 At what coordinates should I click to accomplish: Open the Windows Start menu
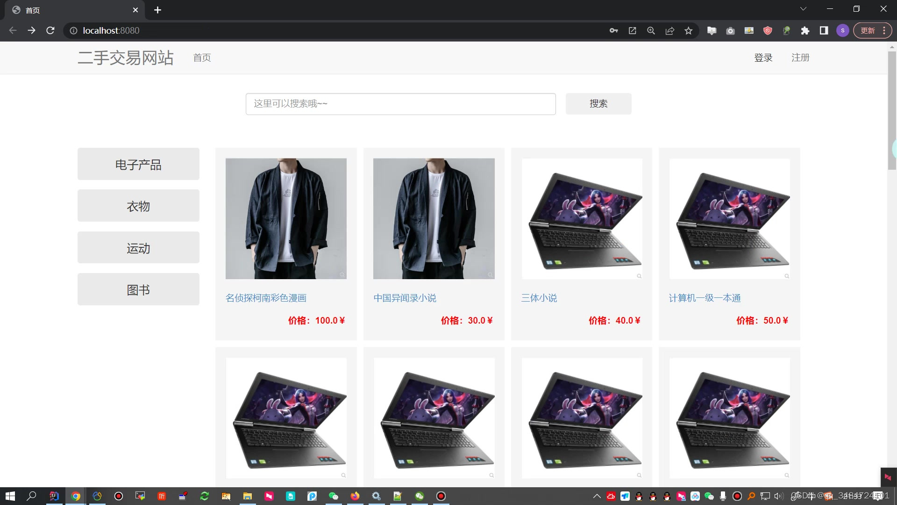pos(10,496)
